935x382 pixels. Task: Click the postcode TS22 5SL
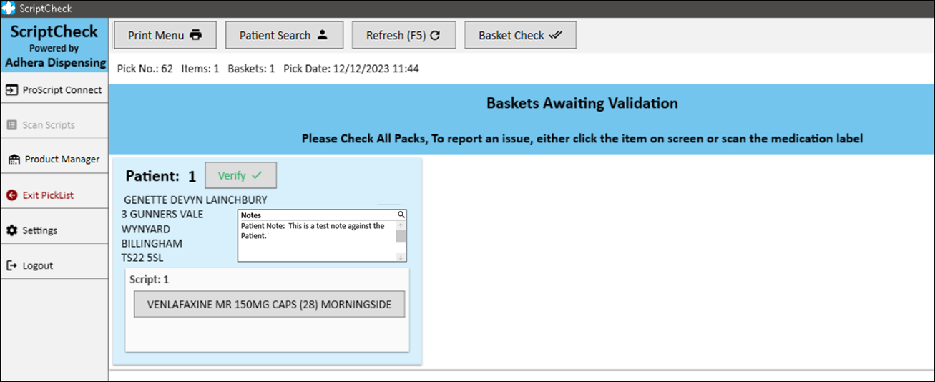click(142, 258)
